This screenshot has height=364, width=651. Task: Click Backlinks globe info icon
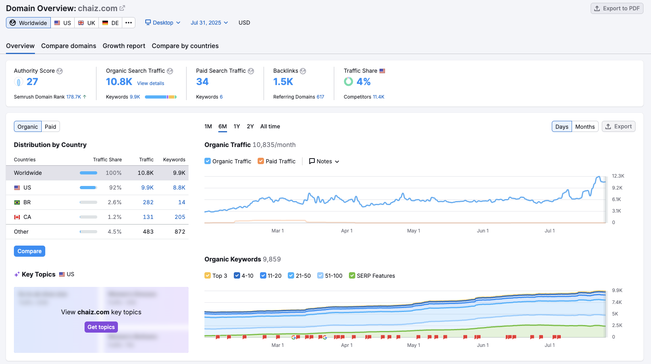click(303, 71)
